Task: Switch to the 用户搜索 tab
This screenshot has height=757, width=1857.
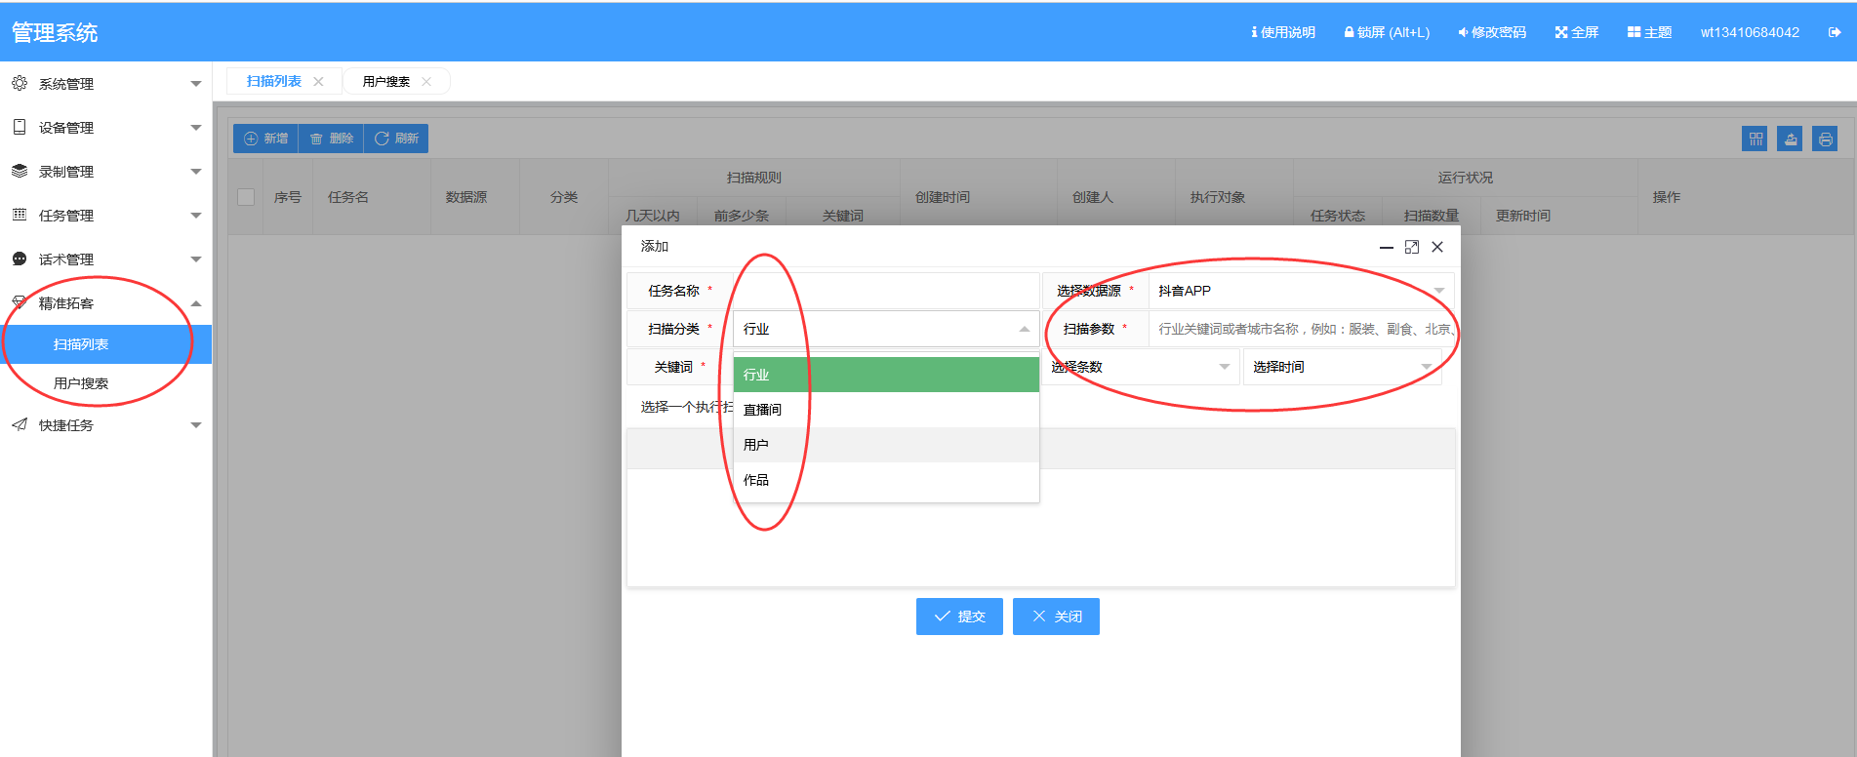Action: pos(386,81)
